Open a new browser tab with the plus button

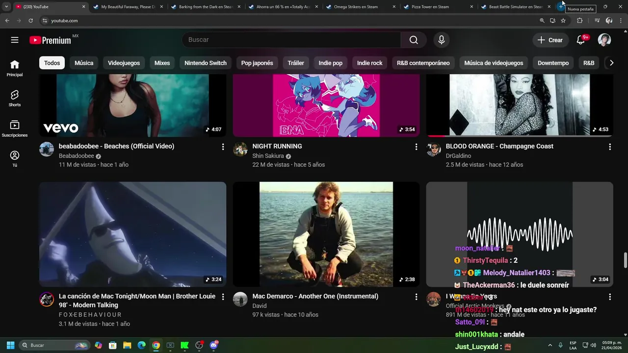point(561,7)
